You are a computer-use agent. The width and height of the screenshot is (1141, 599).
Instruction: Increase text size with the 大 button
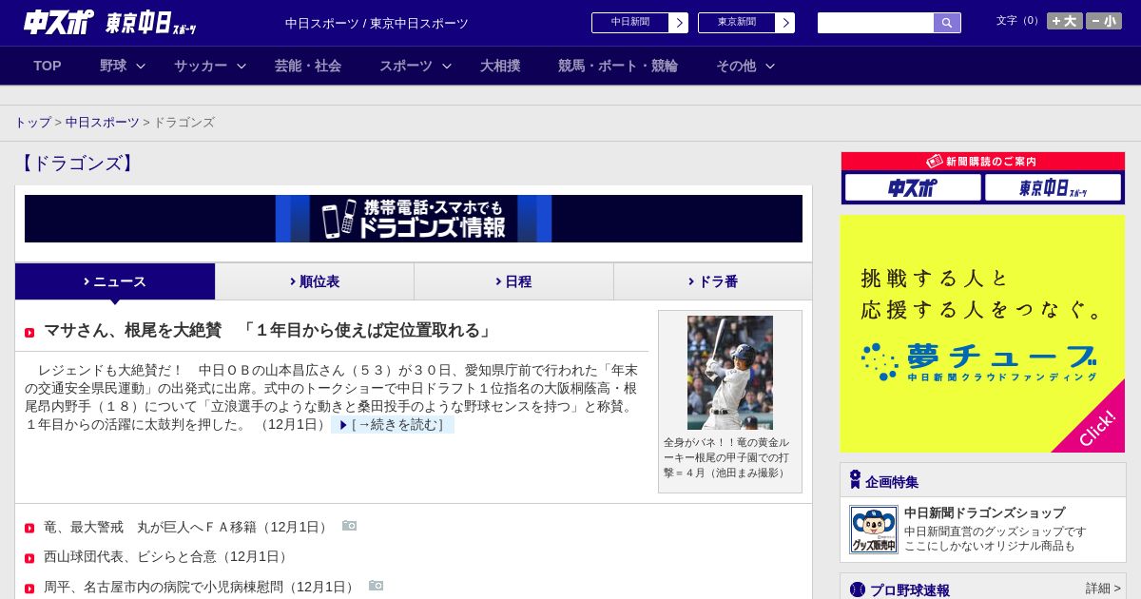pyautogui.click(x=1065, y=21)
